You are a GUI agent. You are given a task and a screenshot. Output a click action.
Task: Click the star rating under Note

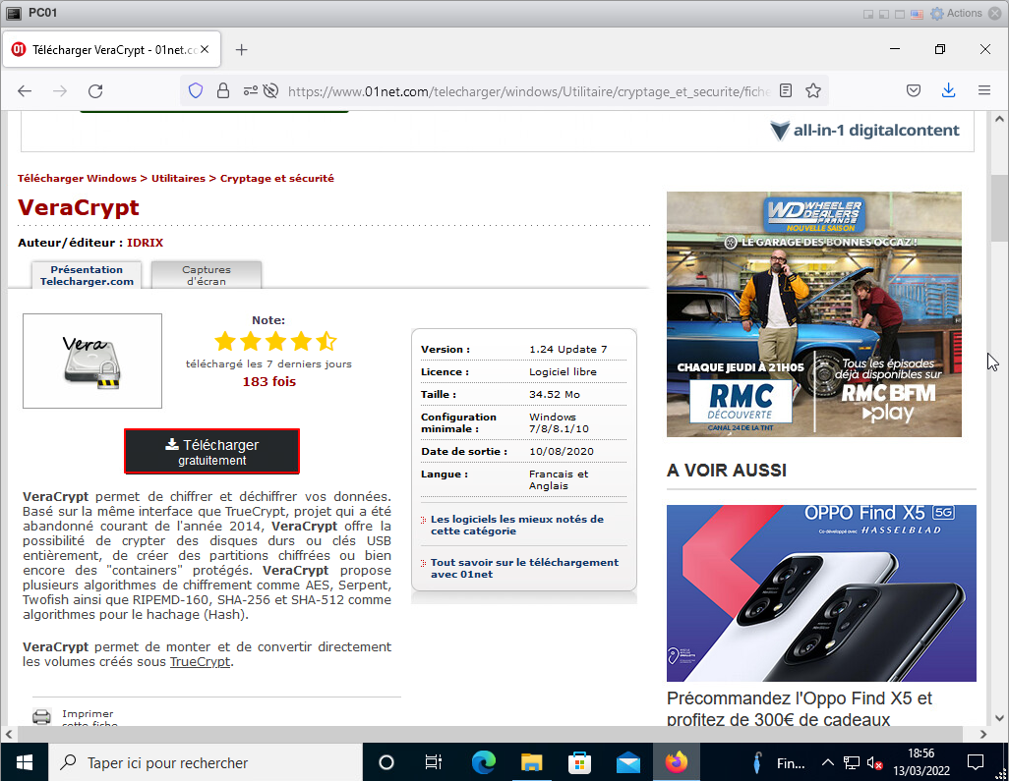pos(274,341)
